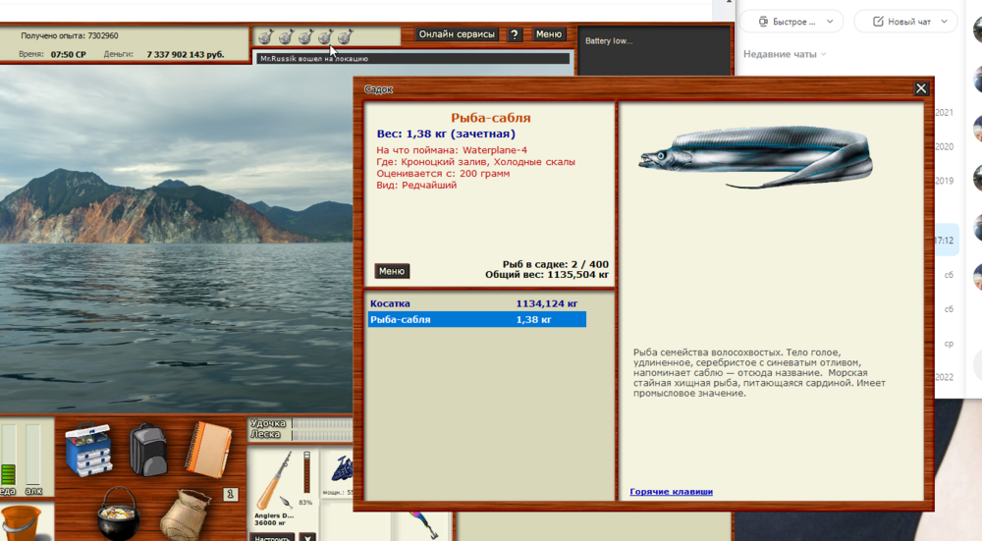Click the Вес: 1,38 кг (зачетная) line
This screenshot has height=541, width=982.
click(446, 134)
